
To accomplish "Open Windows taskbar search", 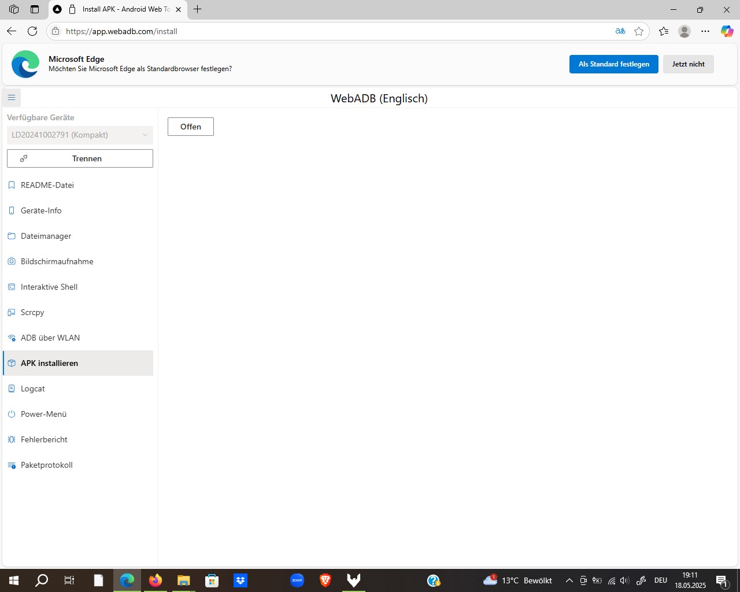I will point(42,580).
